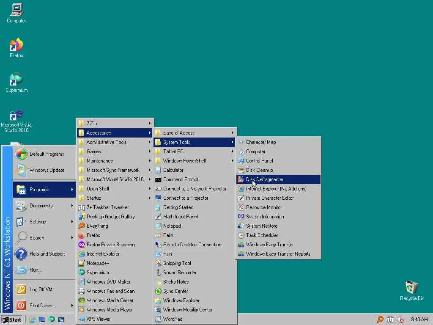Expand the Administrative Tools submenu arrow
This screenshot has height=325, width=433.
[x=149, y=142]
